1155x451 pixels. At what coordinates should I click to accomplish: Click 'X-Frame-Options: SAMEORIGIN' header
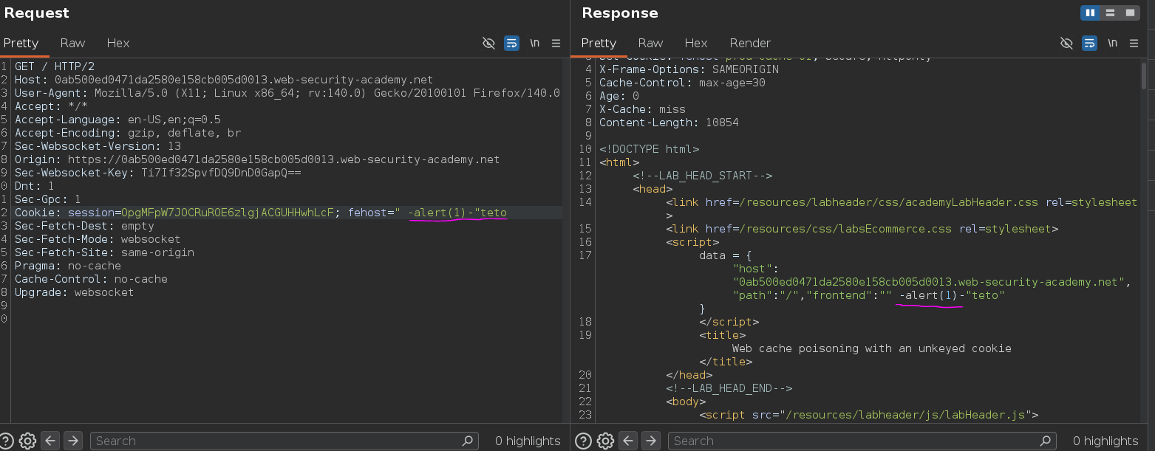689,69
